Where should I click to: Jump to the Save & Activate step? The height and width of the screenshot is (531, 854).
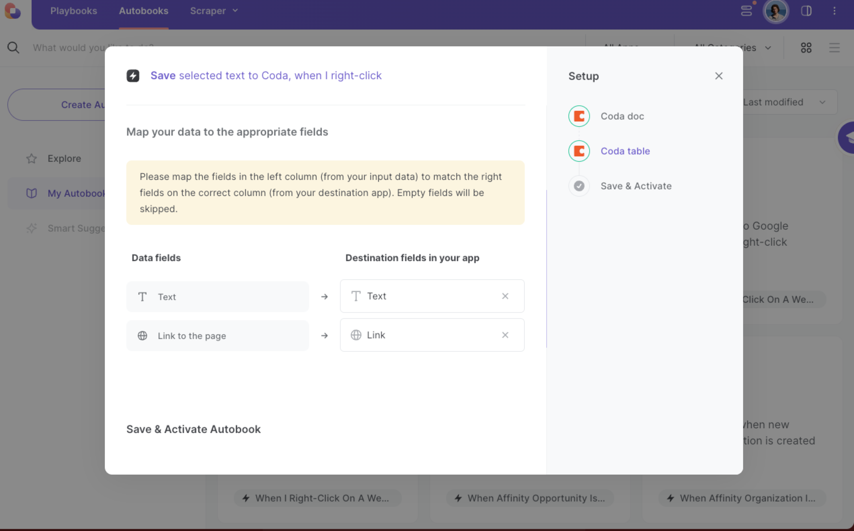(636, 186)
